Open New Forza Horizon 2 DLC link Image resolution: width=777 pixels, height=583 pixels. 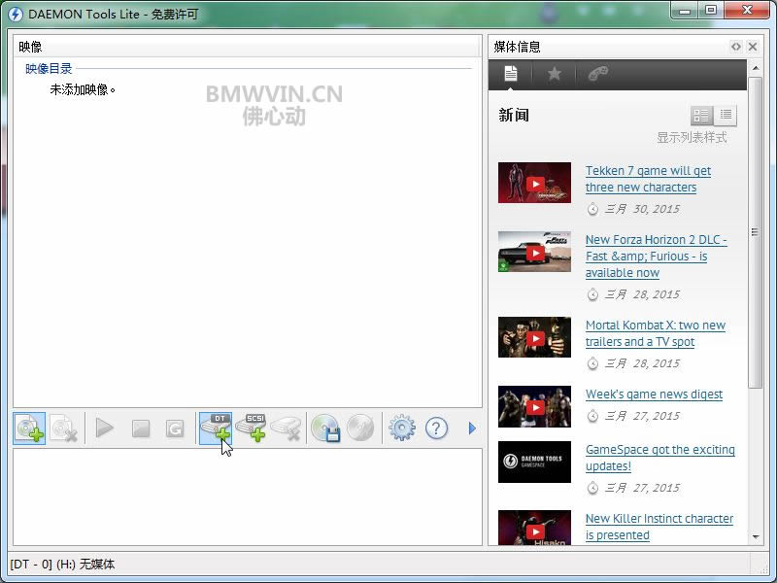pos(657,257)
